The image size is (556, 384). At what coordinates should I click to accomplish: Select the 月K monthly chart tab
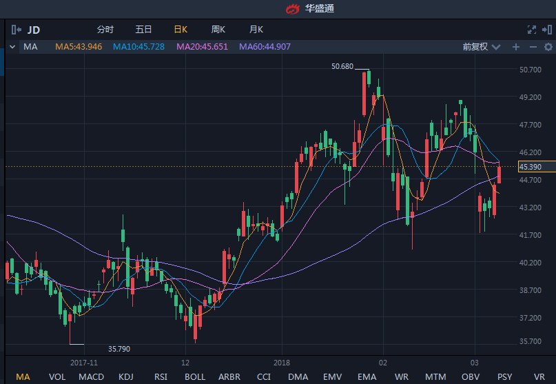coord(256,30)
